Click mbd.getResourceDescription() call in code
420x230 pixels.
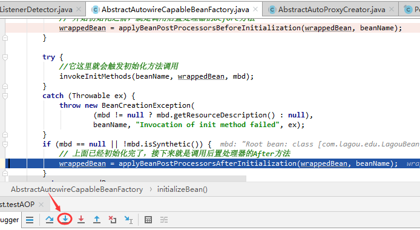pos(216,115)
